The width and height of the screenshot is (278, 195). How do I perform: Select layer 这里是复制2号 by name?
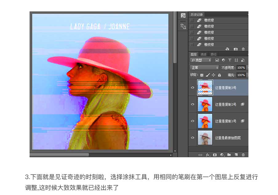[226, 104]
